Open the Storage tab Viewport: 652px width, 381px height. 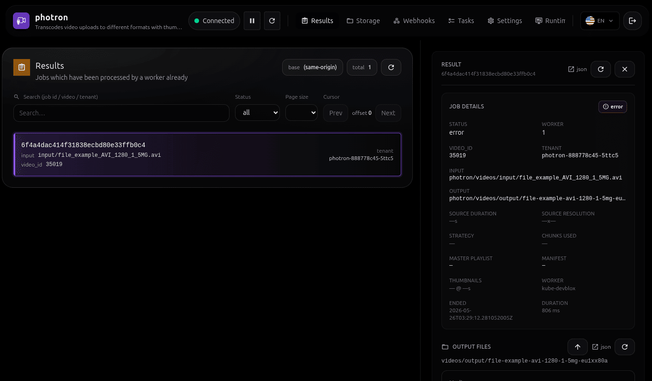coord(363,21)
